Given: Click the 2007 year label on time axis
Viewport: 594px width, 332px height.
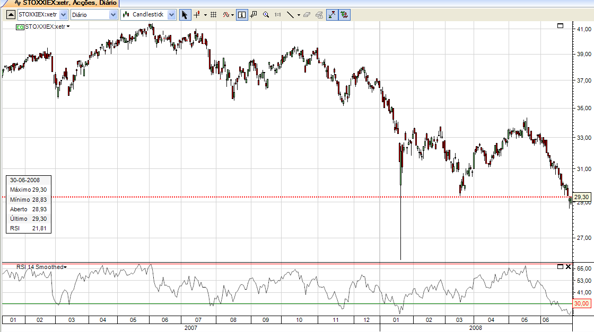Looking at the screenshot, I should (191, 328).
